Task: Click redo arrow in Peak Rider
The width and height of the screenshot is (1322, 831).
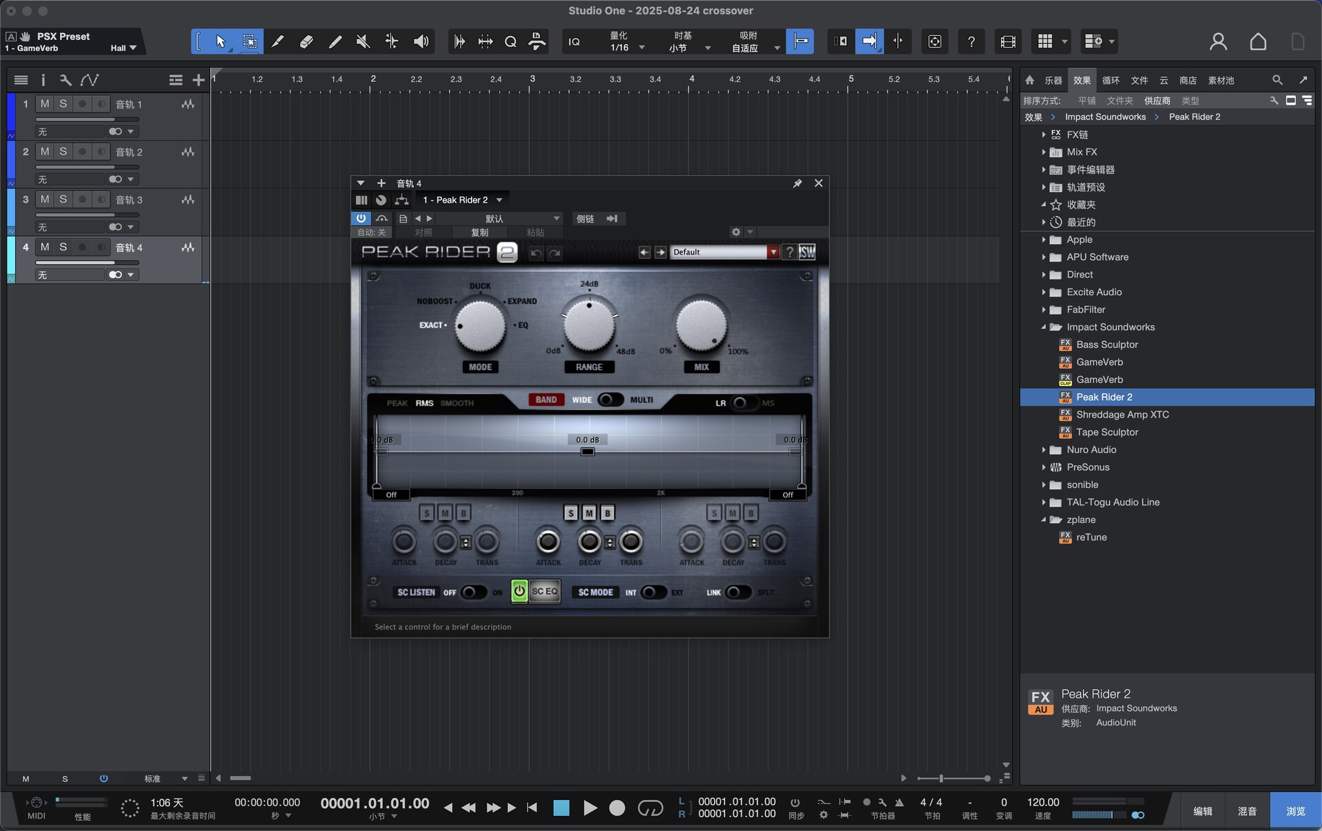Action: pyautogui.click(x=554, y=253)
